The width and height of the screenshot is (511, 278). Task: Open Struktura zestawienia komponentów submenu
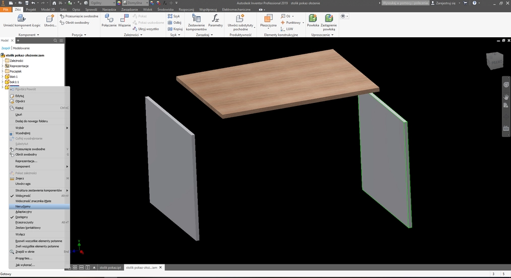(39, 190)
